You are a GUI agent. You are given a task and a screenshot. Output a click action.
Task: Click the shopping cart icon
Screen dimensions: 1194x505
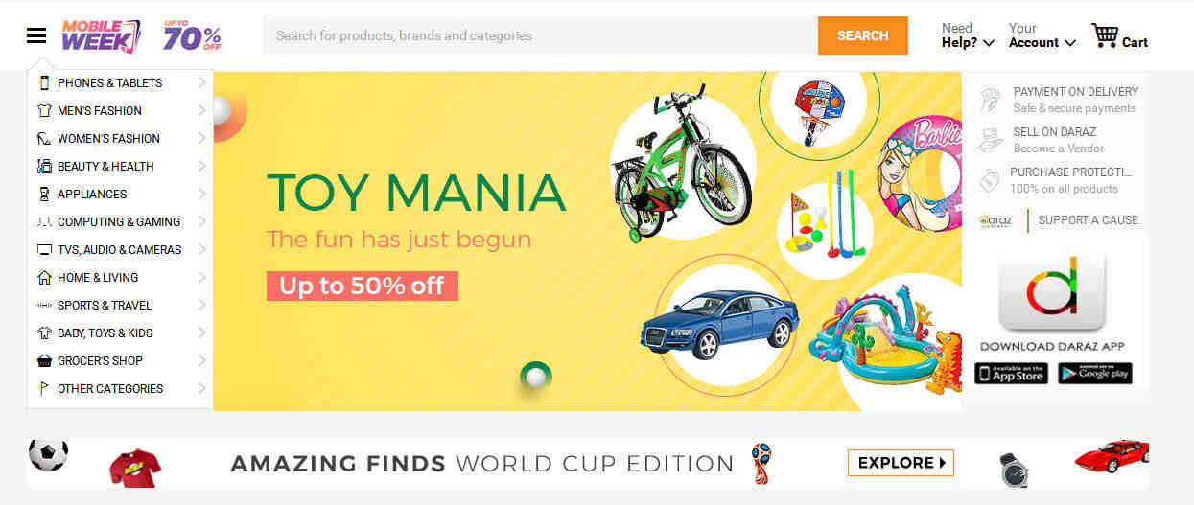coord(1105,36)
